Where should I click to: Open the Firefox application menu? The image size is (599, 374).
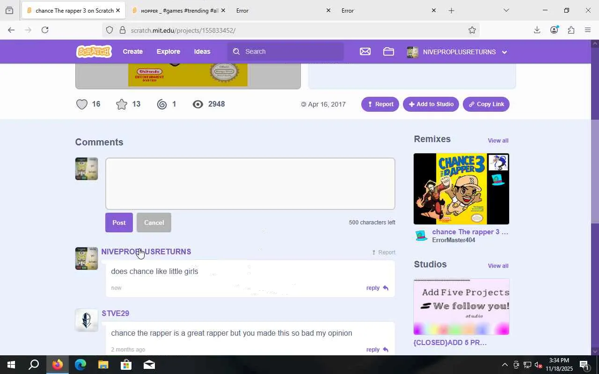[x=588, y=30]
